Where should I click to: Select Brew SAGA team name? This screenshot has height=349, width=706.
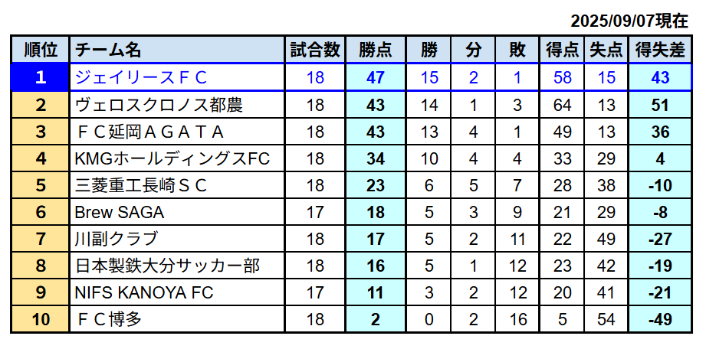120,212
